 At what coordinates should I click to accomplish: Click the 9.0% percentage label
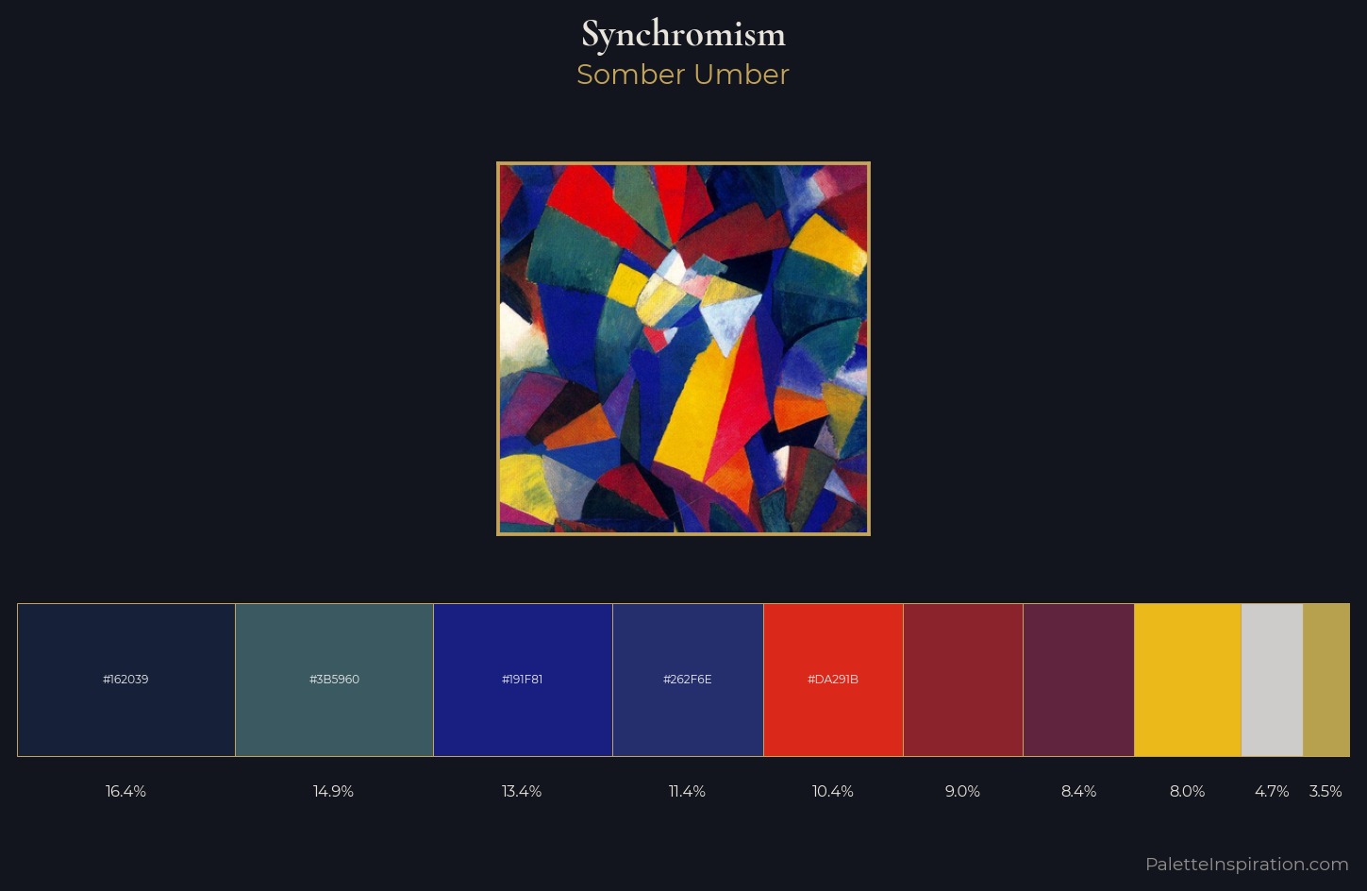962,791
